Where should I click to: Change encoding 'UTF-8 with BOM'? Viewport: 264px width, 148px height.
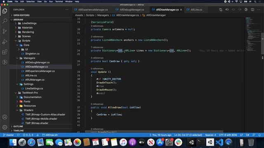click(228, 135)
